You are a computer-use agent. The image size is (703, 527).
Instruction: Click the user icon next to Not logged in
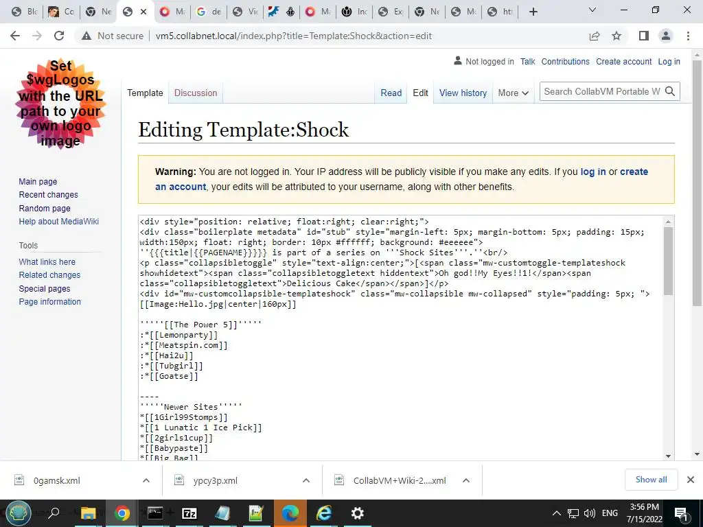click(x=458, y=61)
